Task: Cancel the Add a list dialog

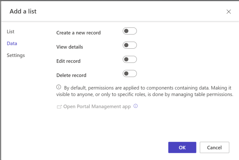Action: pyautogui.click(x=214, y=147)
